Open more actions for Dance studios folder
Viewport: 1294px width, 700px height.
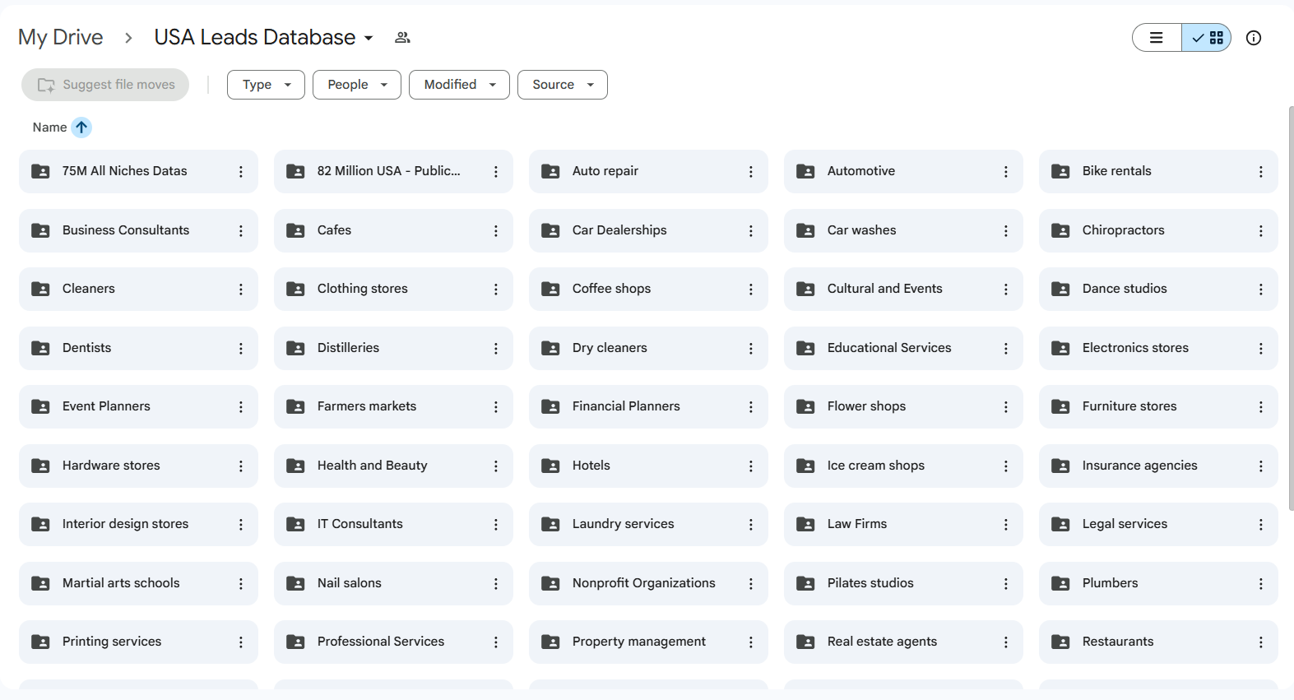click(x=1261, y=290)
